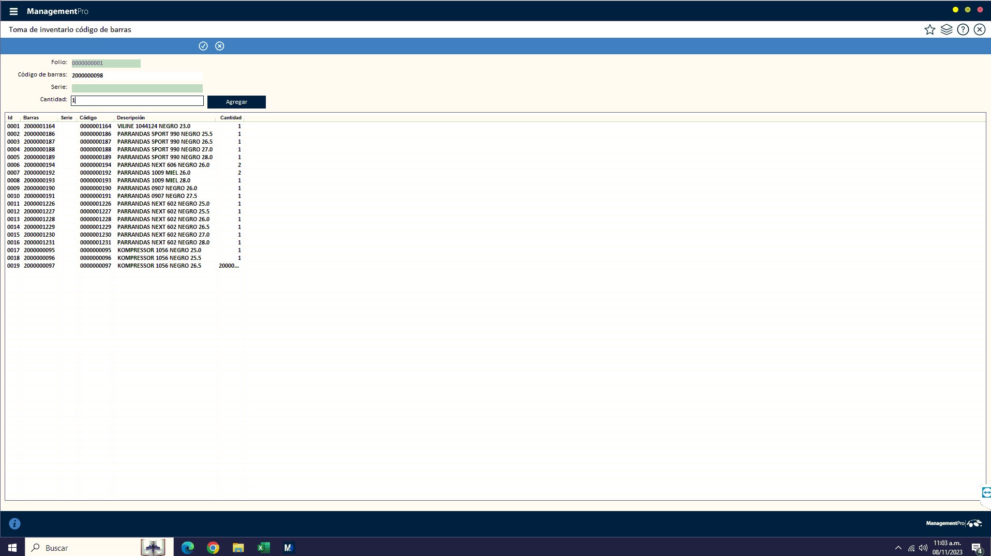The width and height of the screenshot is (991, 556).
Task: Select row PARRANDAS NEXT 606 NEGRO 26.0
Action: [124, 165]
